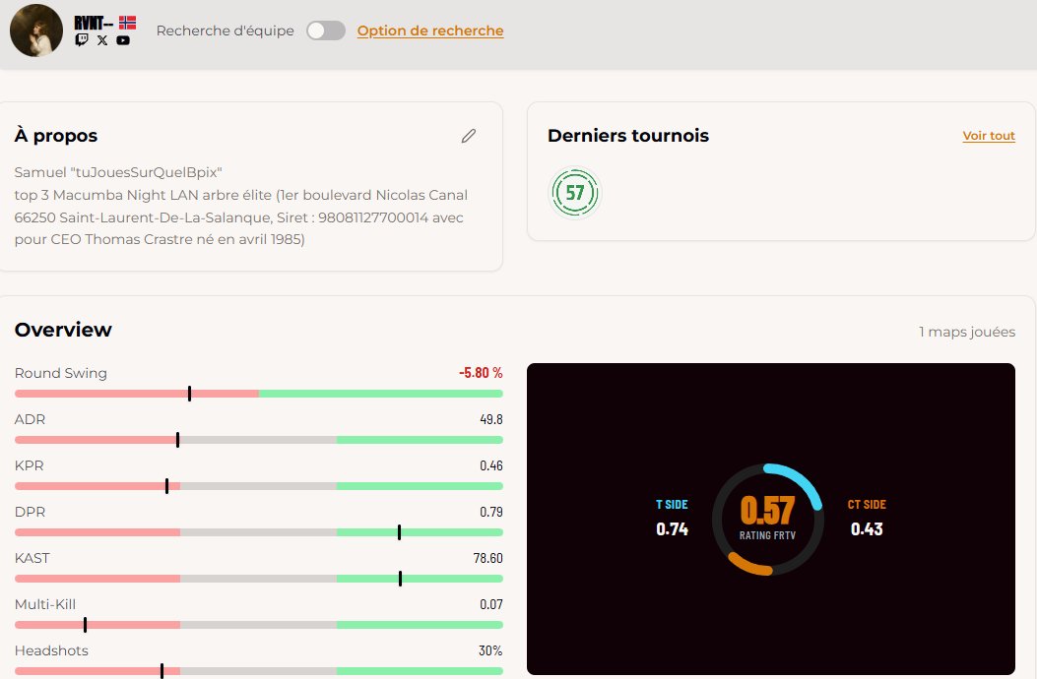Open the Twitch profile icon
Viewport: 1037px width, 679px height.
coord(82,39)
